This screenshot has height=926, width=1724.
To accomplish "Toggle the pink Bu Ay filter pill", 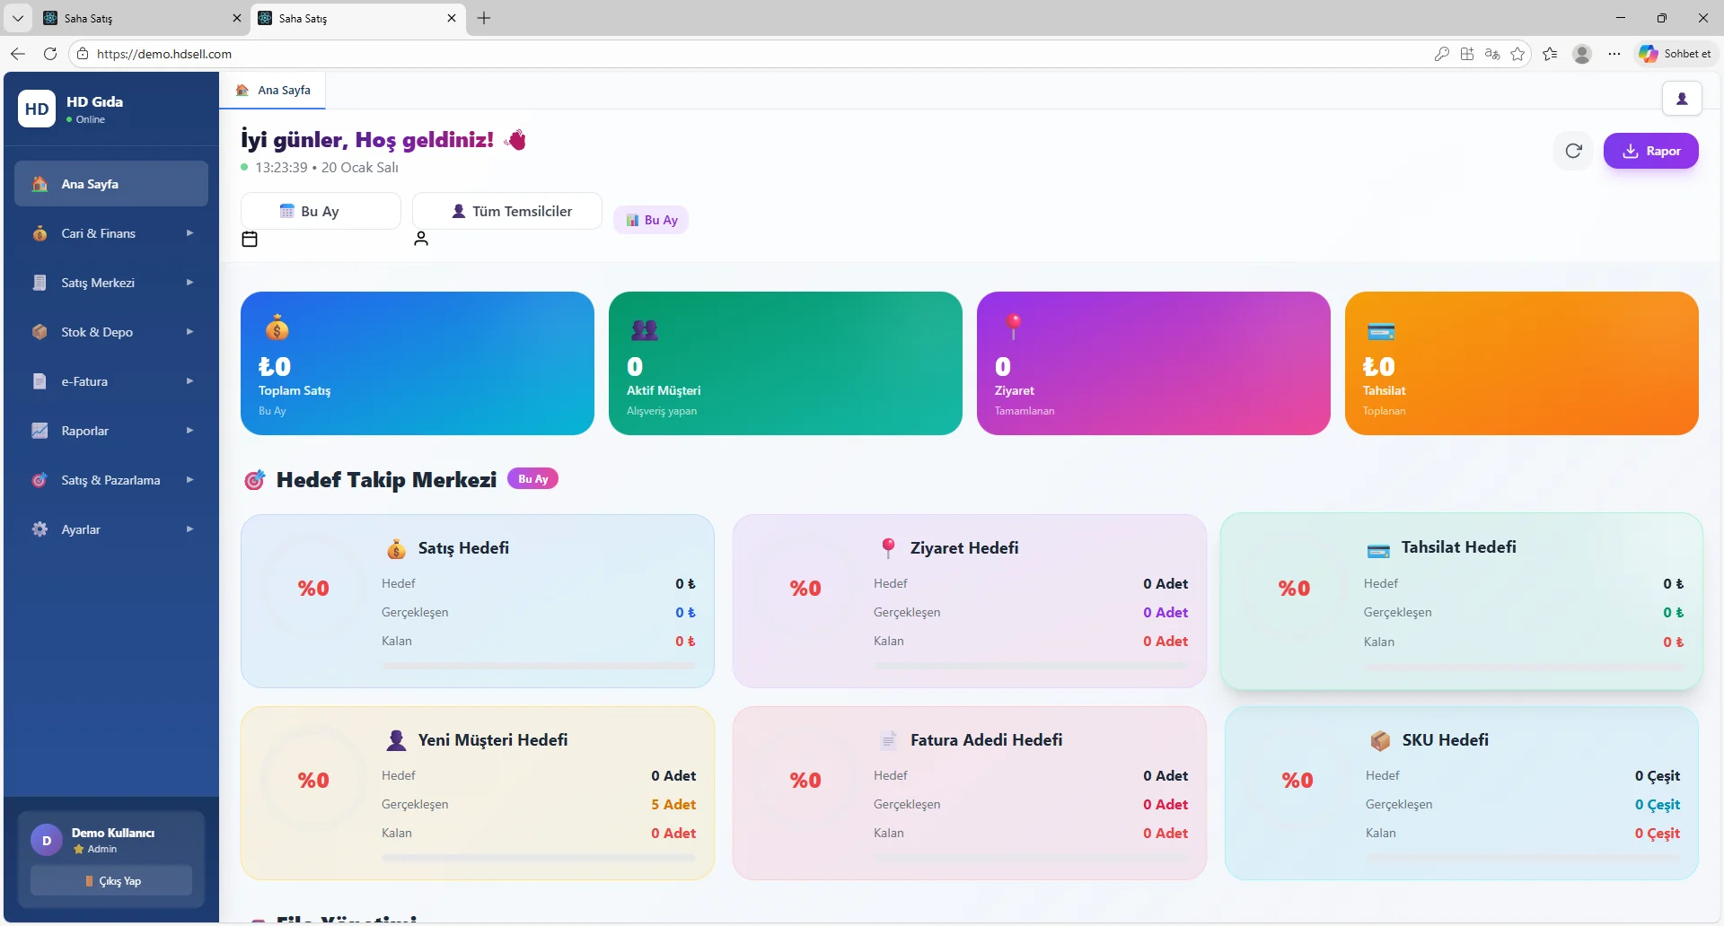I will click(x=651, y=219).
